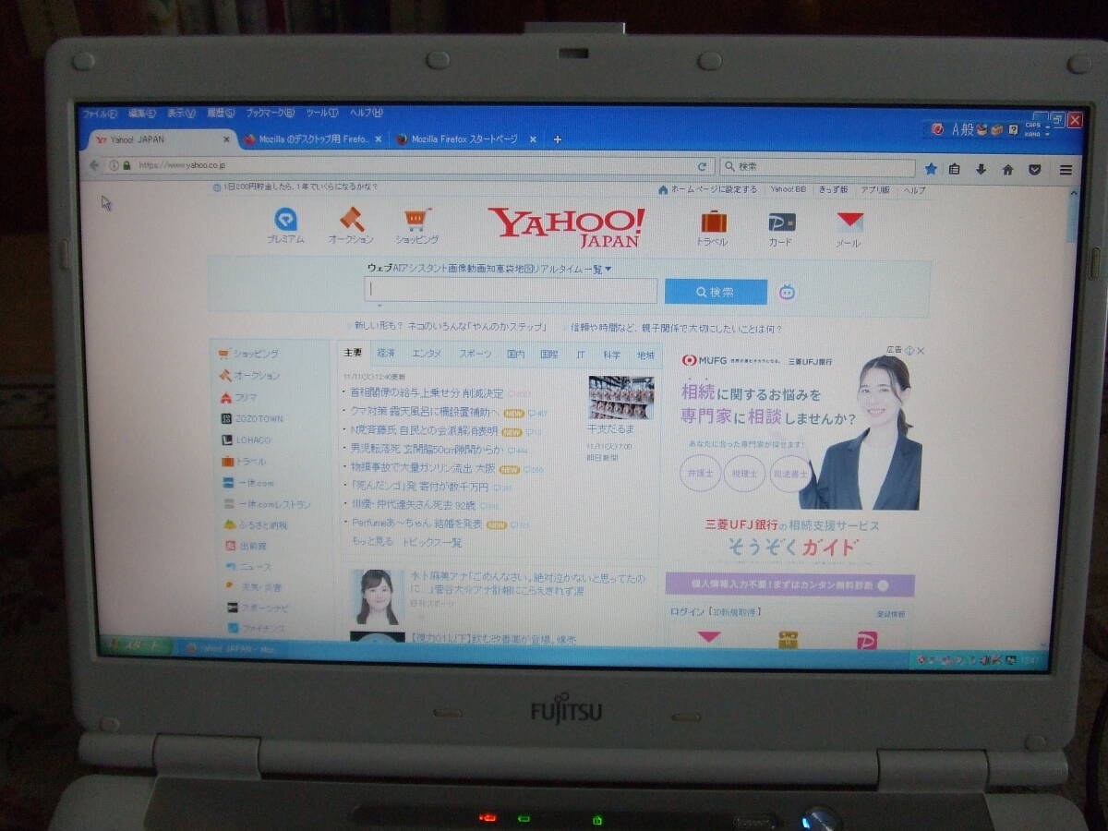Open the Firefox hamburger menu
Screen dimensions: 1108x831
pyautogui.click(x=1066, y=171)
